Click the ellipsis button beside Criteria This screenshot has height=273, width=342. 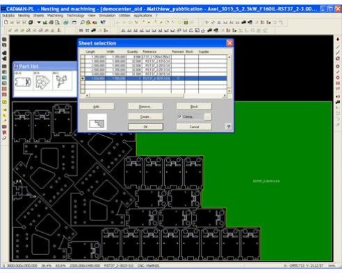pyautogui.click(x=208, y=117)
